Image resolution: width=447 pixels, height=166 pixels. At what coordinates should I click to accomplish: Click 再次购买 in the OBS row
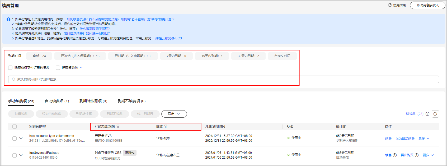pos(407,155)
